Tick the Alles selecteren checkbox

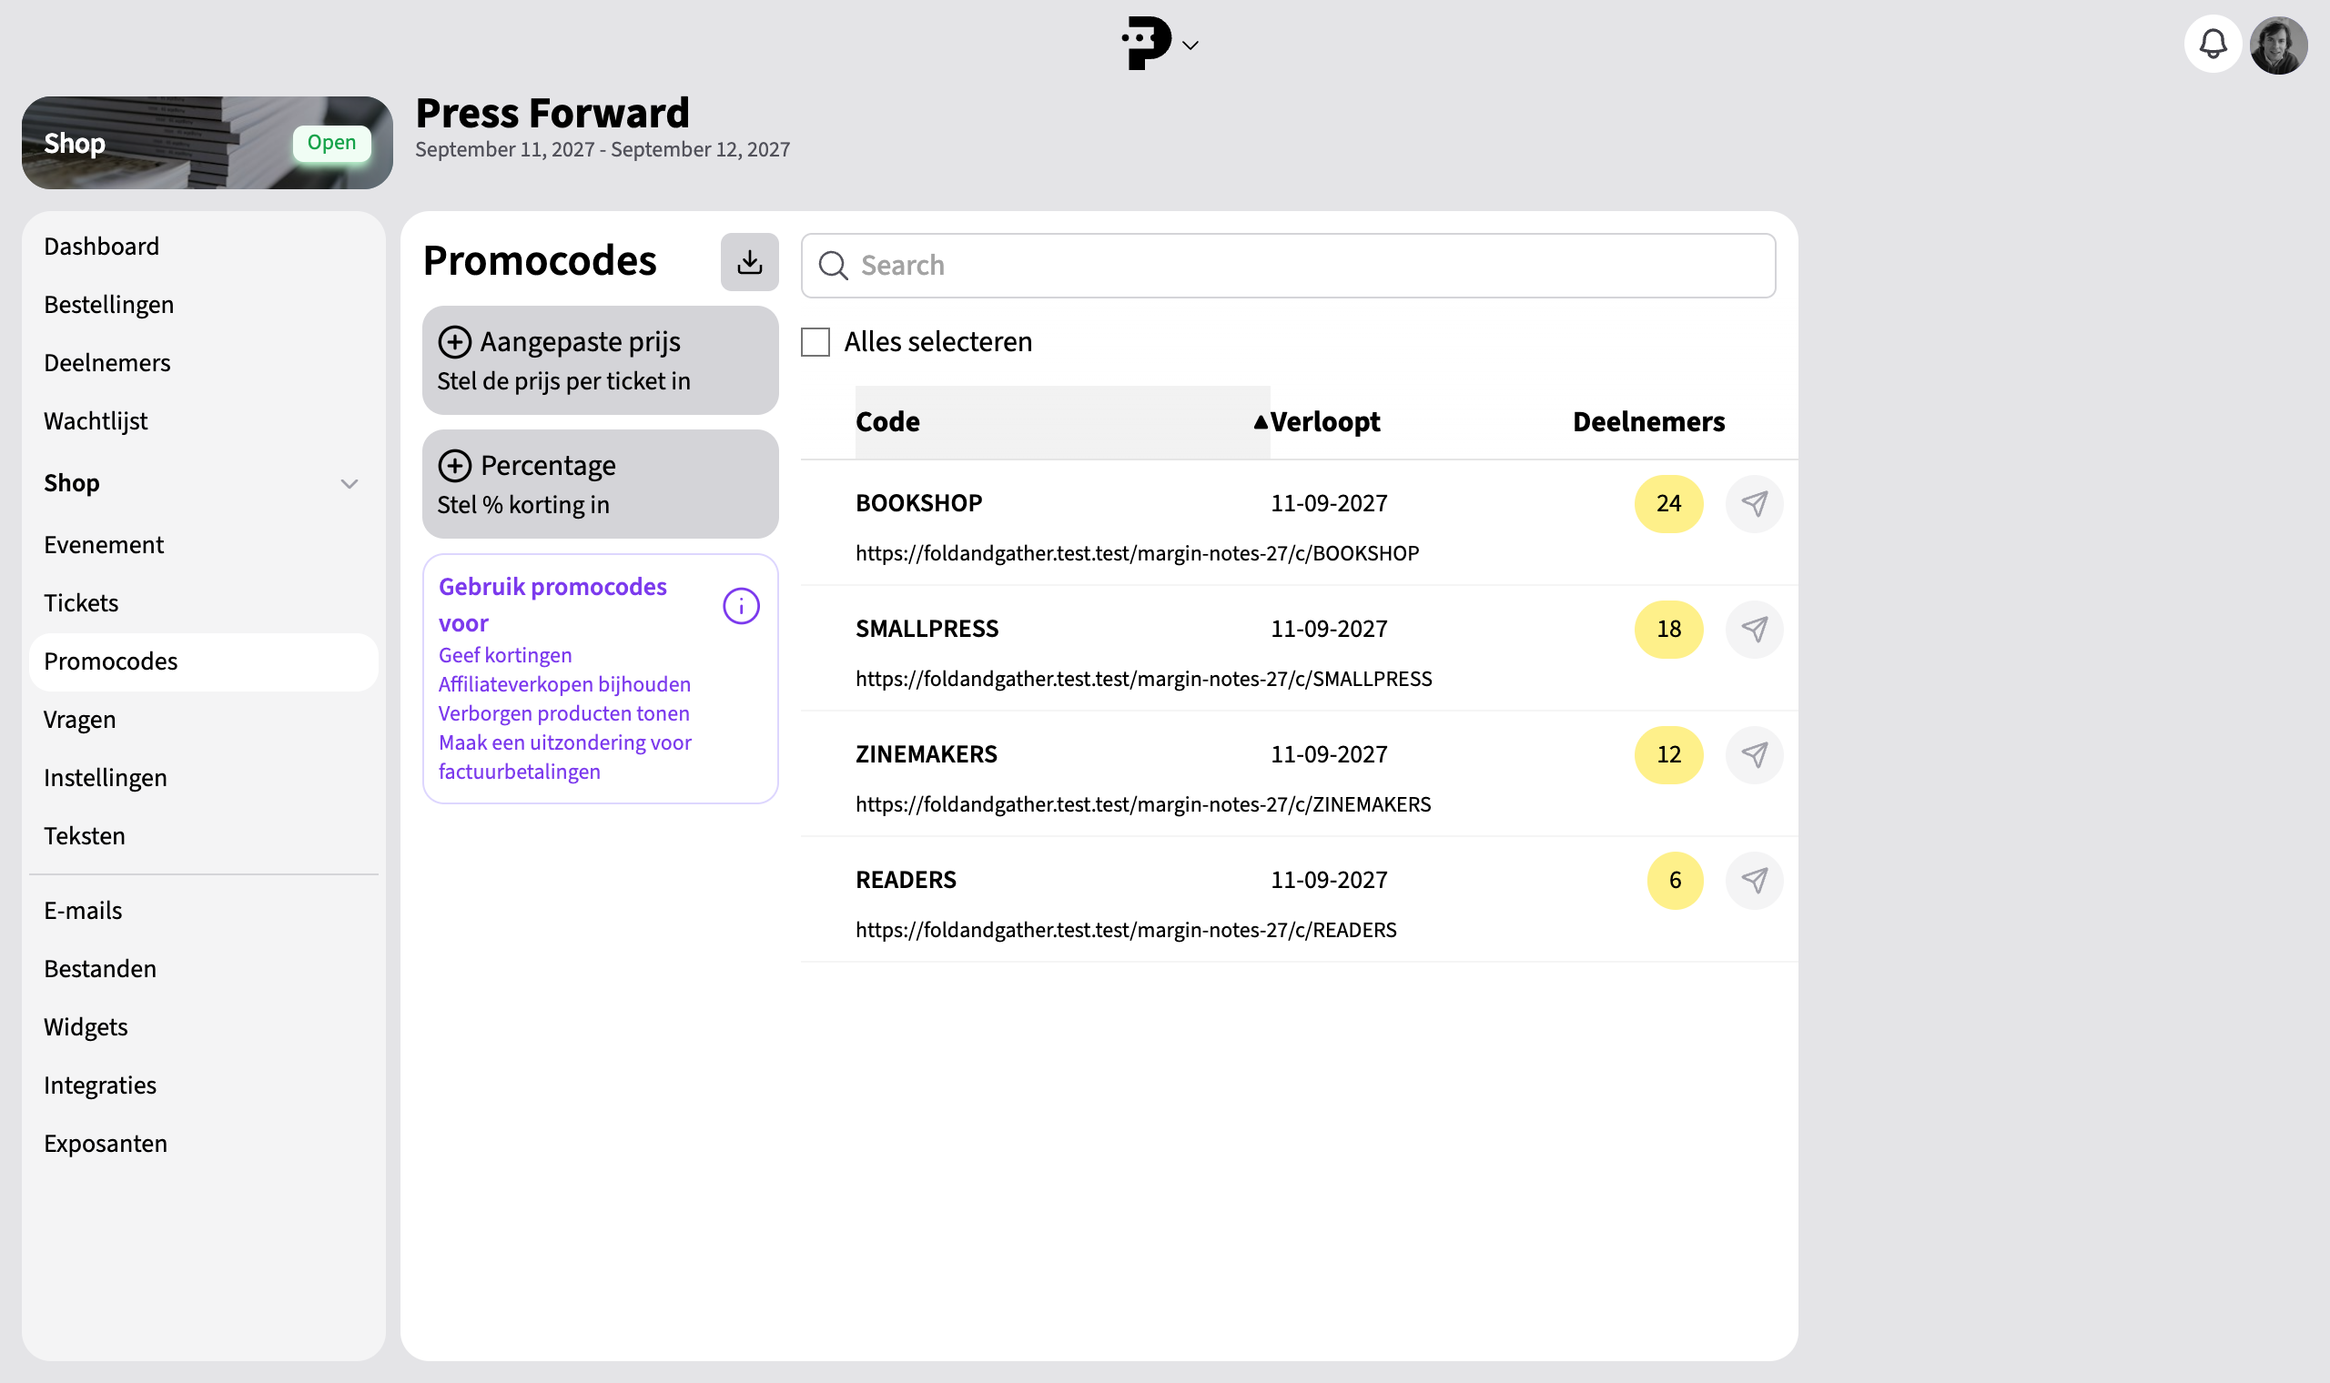pyautogui.click(x=815, y=342)
